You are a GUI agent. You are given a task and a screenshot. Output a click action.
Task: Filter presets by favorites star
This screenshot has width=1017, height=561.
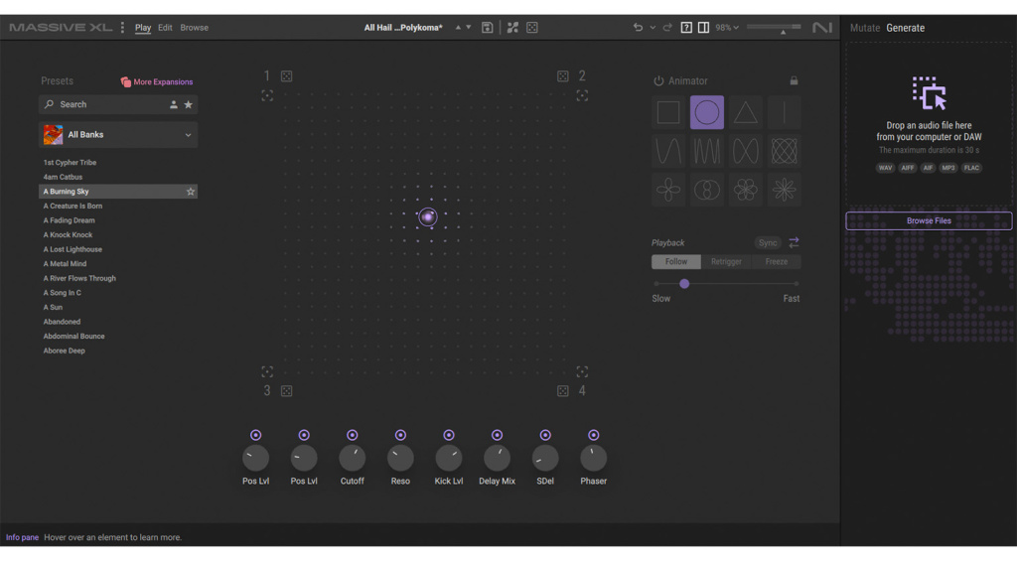pyautogui.click(x=188, y=104)
